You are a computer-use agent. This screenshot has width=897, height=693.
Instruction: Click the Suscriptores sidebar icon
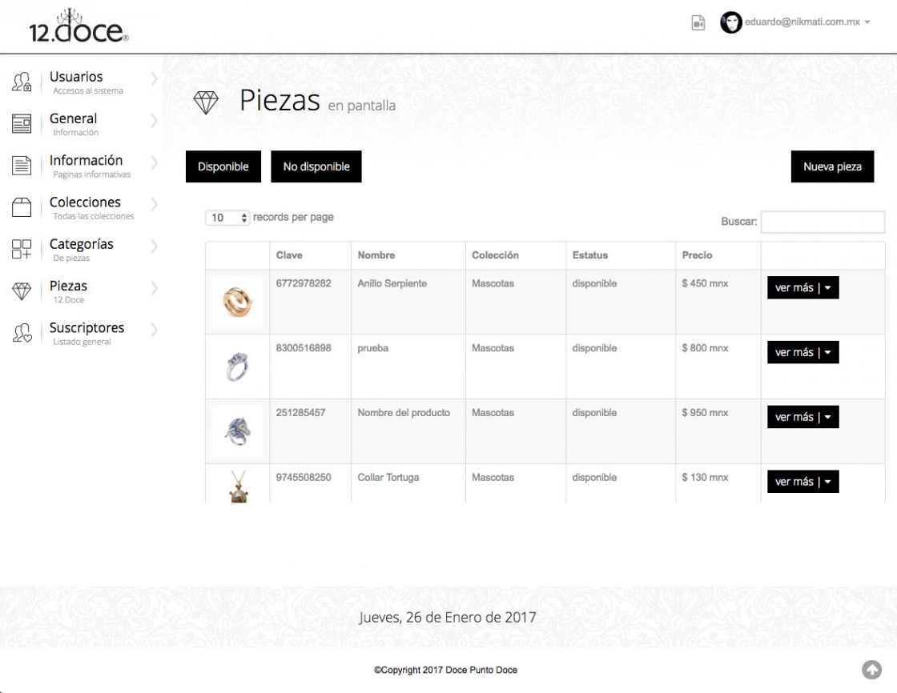(22, 334)
